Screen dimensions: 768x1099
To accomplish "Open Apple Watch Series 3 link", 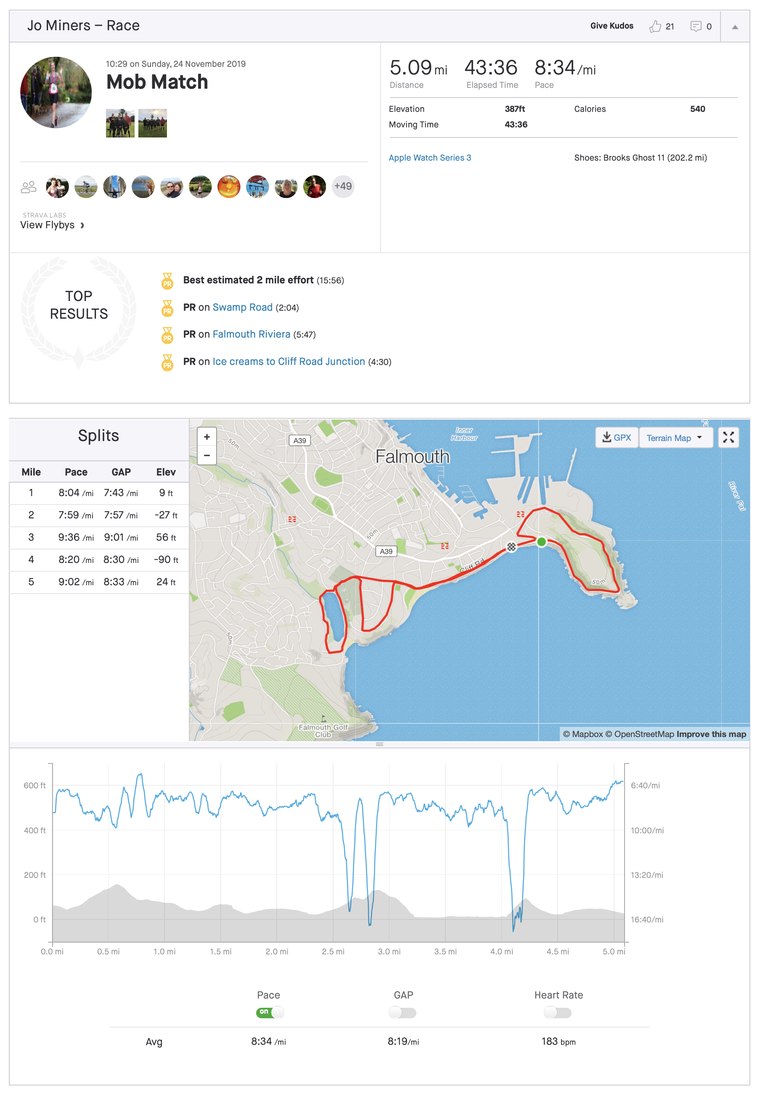I will 429,158.
